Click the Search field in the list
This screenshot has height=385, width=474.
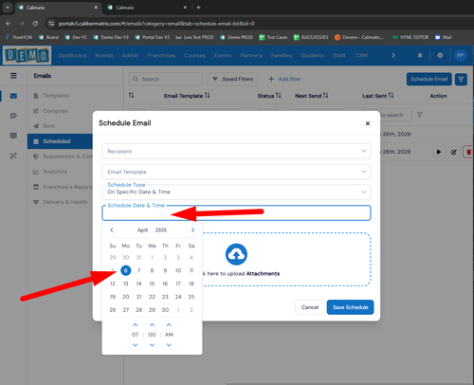[166, 79]
